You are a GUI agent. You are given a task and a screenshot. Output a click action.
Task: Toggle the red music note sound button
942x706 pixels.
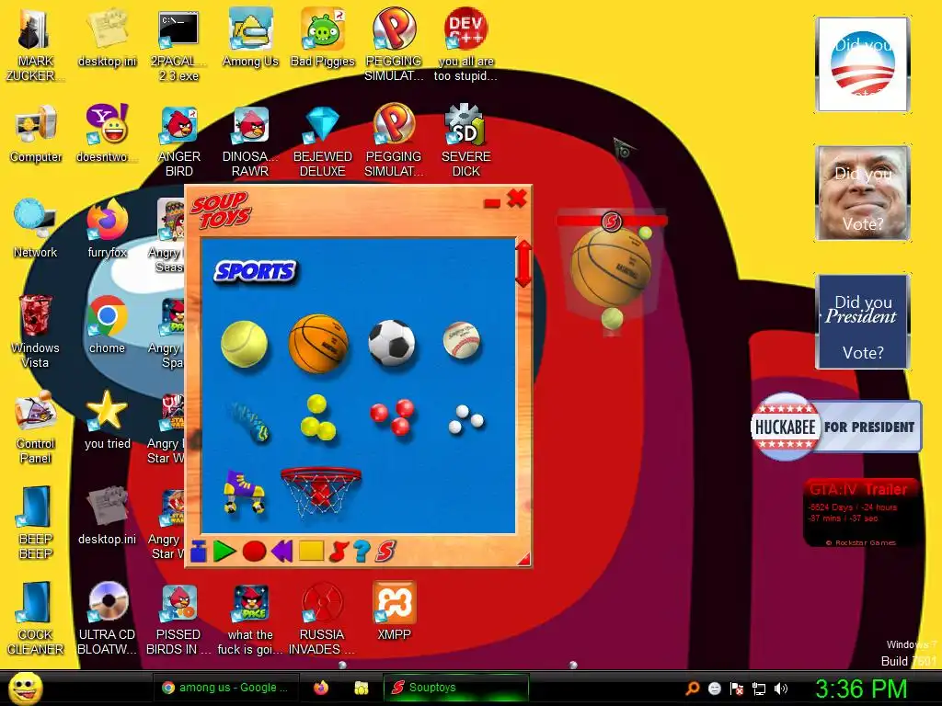(x=339, y=552)
